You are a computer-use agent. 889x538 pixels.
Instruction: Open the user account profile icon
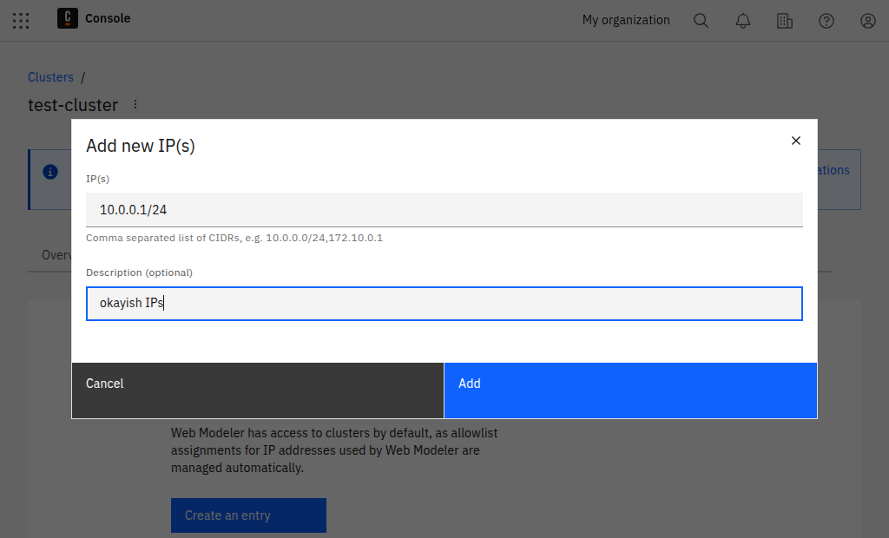coord(867,20)
